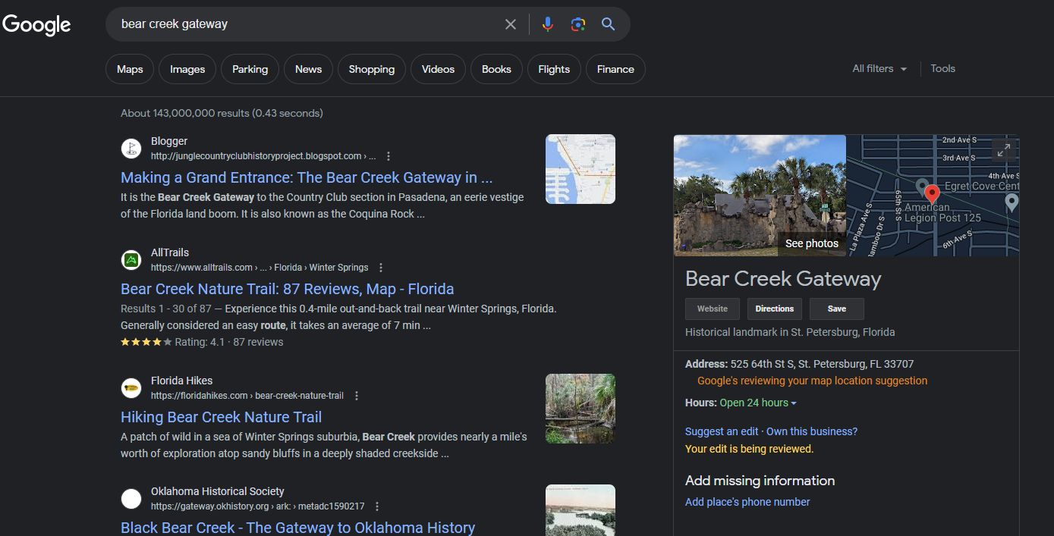
Task: Filter results by Books
Action: (x=496, y=69)
